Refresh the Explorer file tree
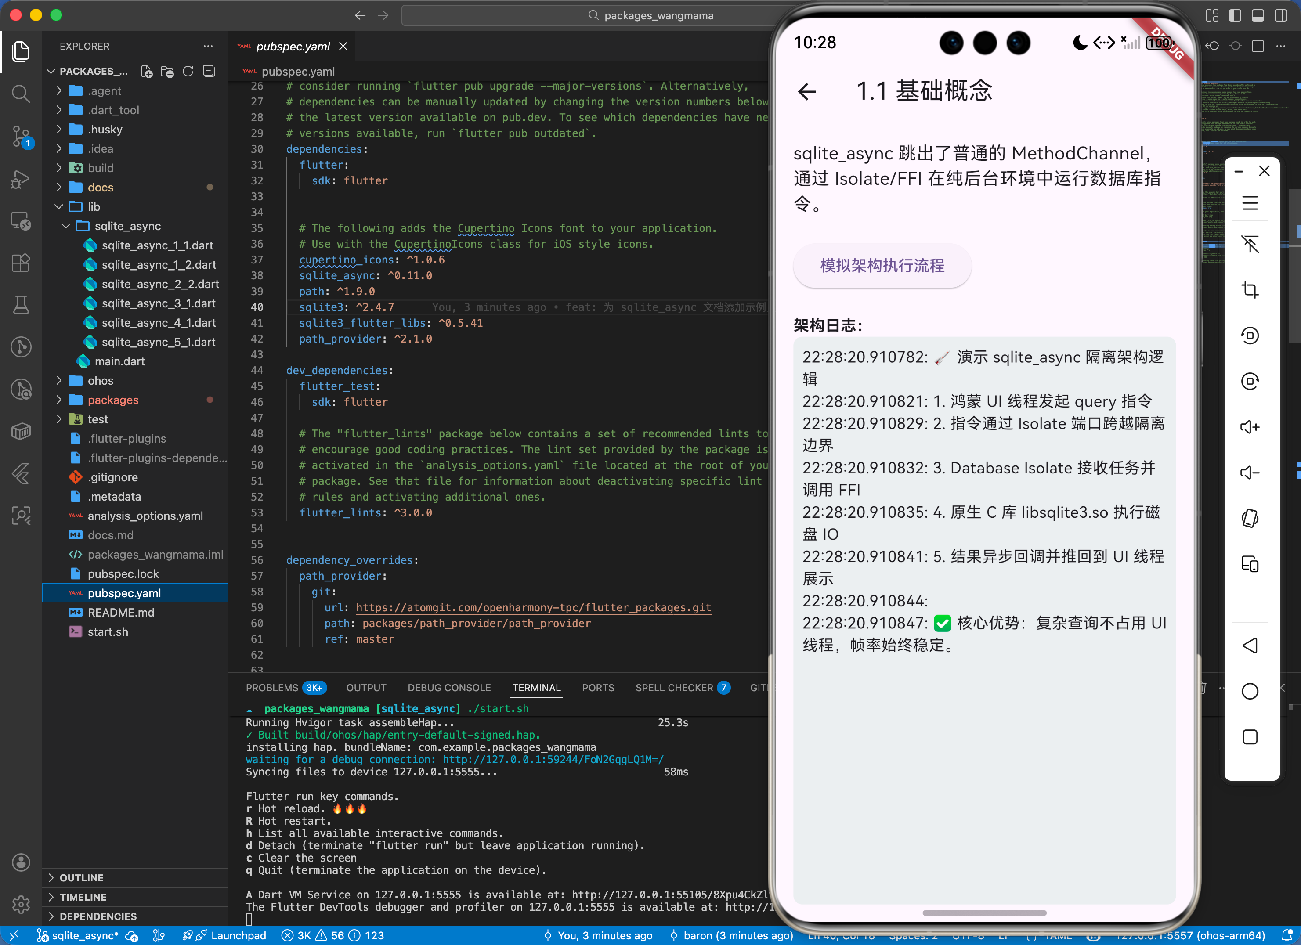The image size is (1301, 945). tap(188, 71)
